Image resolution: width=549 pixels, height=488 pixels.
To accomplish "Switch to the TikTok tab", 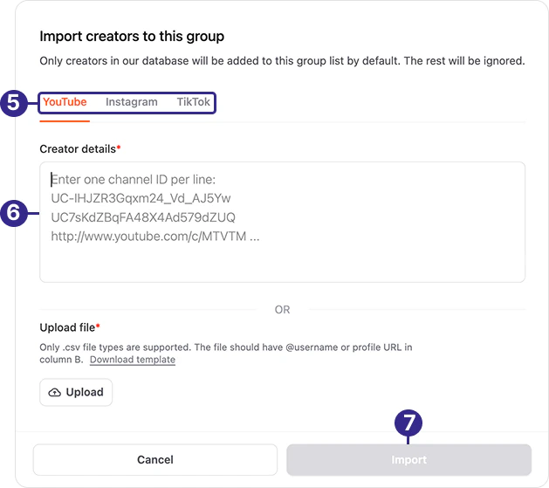I will pyautogui.click(x=193, y=102).
